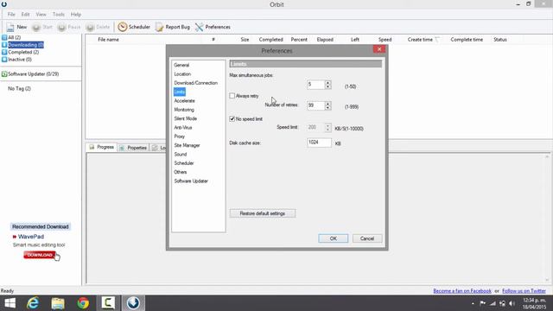Image resolution: width=553 pixels, height=311 pixels.
Task: Sort by the Speed column header
Action: (385, 40)
